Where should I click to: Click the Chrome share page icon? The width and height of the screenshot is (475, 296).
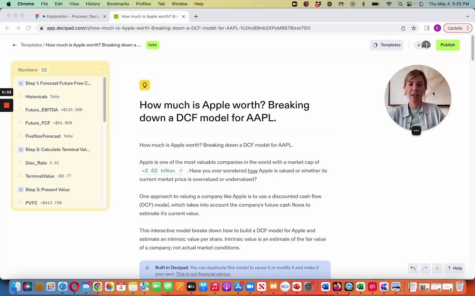pos(403,28)
